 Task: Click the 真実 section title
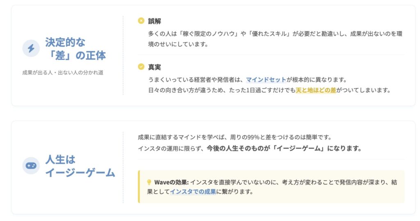point(155,67)
